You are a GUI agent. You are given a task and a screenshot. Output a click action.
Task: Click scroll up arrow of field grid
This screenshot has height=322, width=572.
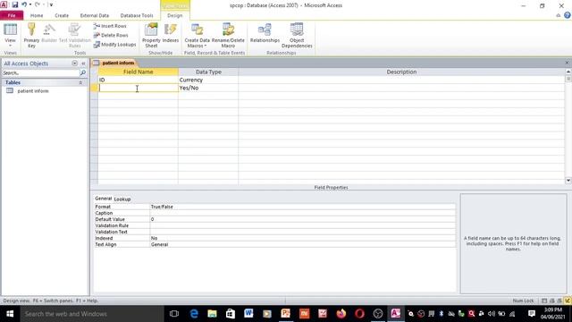tap(568, 72)
